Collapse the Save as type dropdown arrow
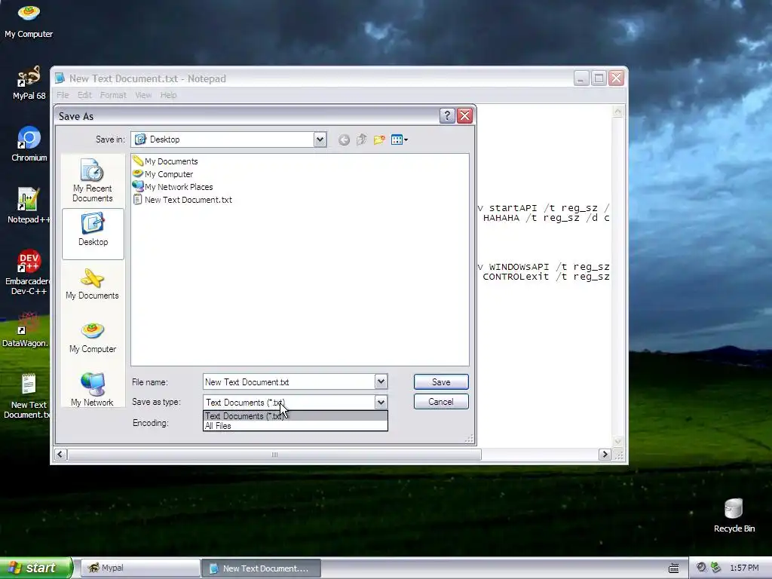Viewport: 772px width, 579px height. (381, 403)
